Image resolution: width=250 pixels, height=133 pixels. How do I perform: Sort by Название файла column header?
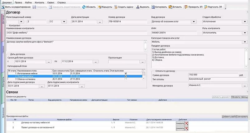coord(64,120)
